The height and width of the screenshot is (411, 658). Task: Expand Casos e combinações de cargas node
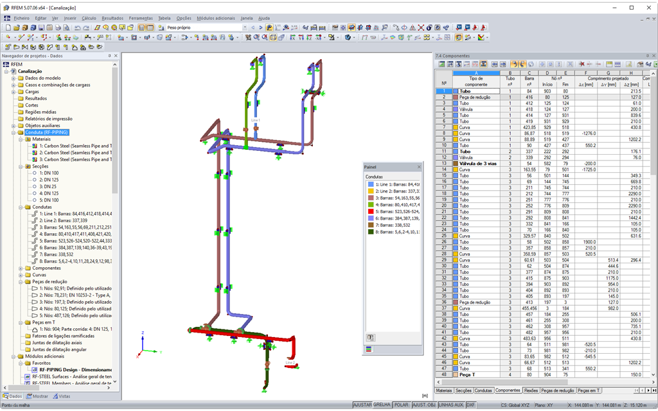[13, 85]
